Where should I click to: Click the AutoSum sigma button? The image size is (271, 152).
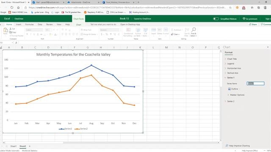pyautogui.click(x=177, y=30)
